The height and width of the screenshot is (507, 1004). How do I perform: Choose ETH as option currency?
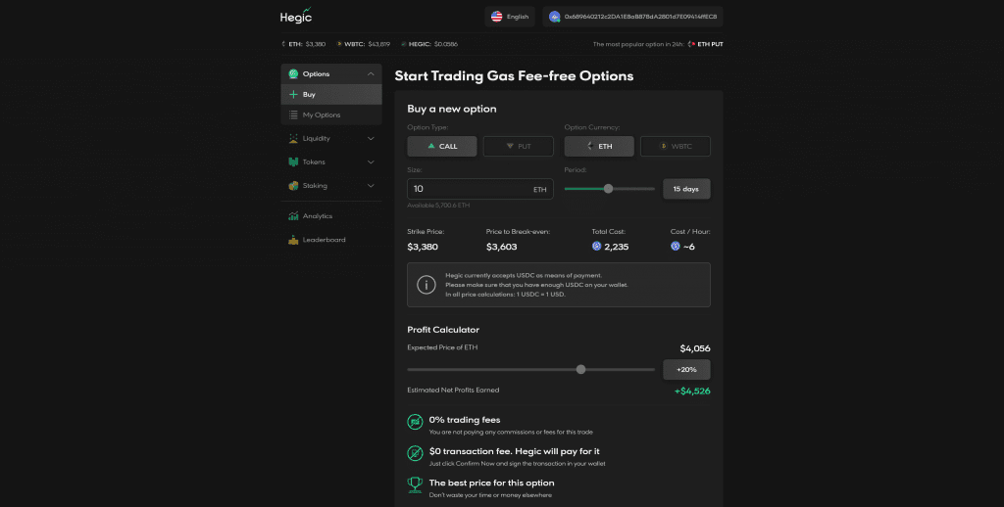tap(599, 147)
